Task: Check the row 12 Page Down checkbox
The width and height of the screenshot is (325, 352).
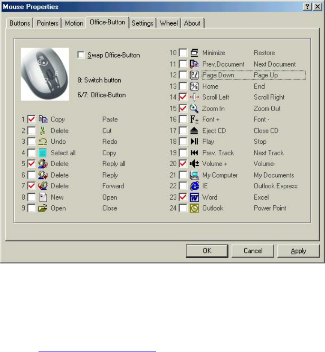Action: (x=183, y=75)
